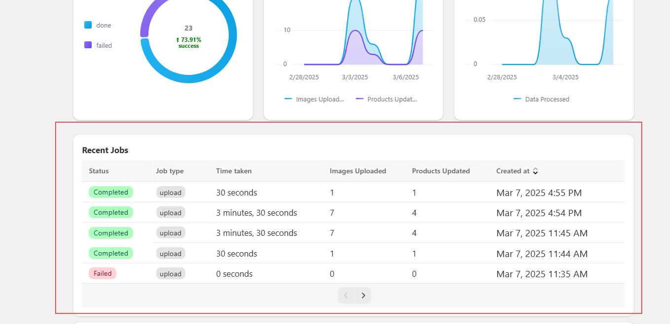Image resolution: width=670 pixels, height=324 pixels.
Task: Click the sort arrows beside 'Created at'
Action: pyautogui.click(x=535, y=171)
